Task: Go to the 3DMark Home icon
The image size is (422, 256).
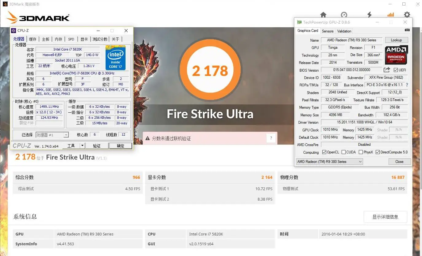Action: (x=323, y=15)
